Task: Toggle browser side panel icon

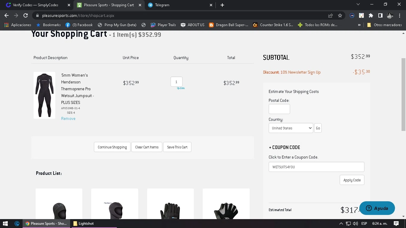Action: pos(380,15)
